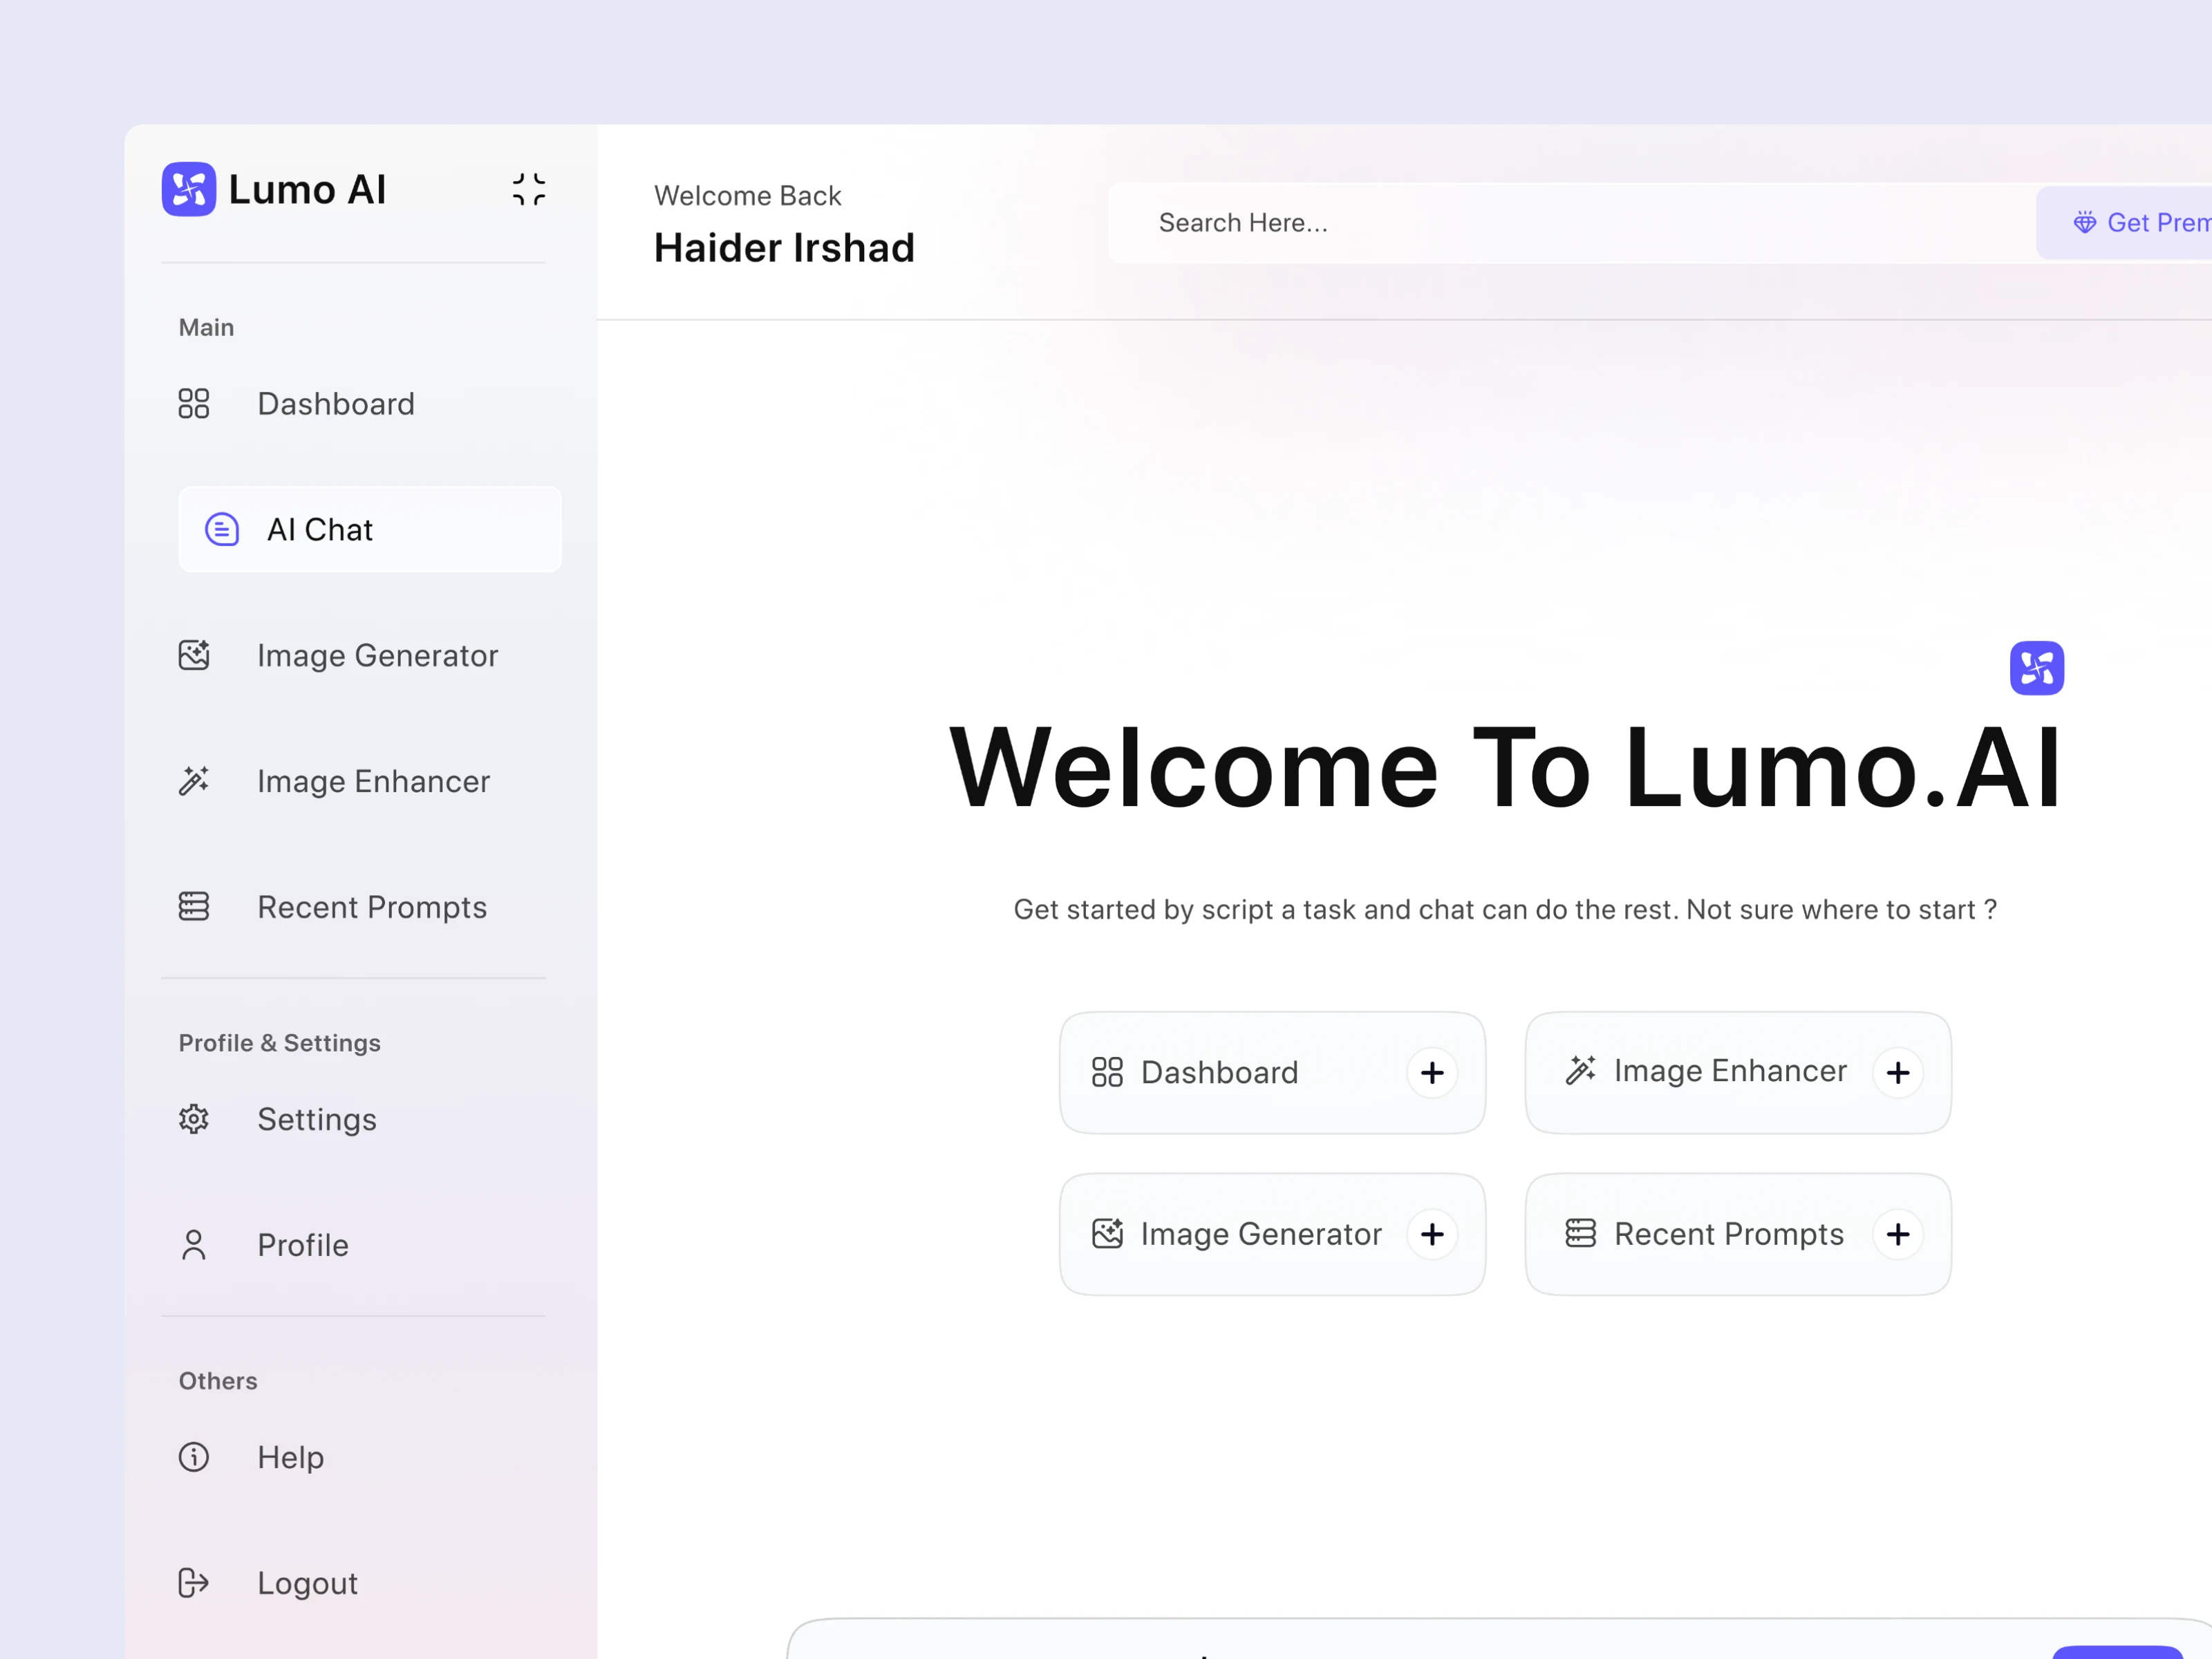Open Image Generator in the sidebar

point(376,656)
